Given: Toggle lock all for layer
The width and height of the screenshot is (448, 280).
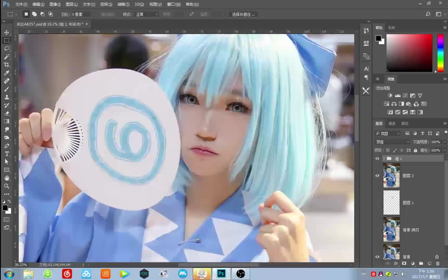Looking at the screenshot, I should (415, 150).
